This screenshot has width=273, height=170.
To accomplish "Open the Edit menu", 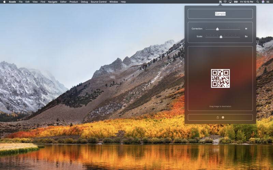I will click(28, 2).
